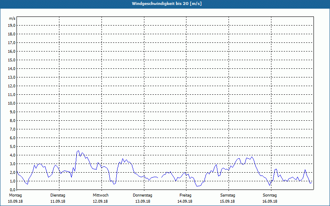The image size is (330, 206).
Task: Click the 'm/s' unit label on y-axis
Action: (x=12, y=19)
